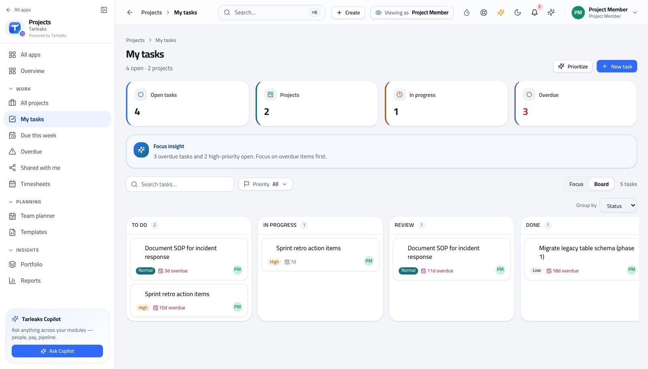This screenshot has width=648, height=369.
Task: Open Due this week in sidebar
Action: tap(57, 135)
